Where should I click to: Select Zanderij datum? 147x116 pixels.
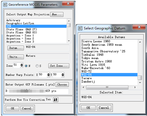point(109,81)
